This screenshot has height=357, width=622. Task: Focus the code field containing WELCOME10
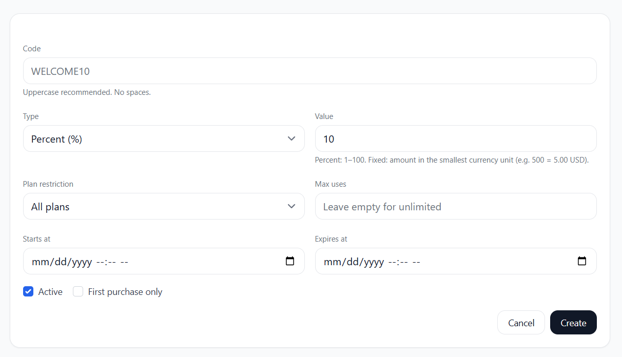point(205,71)
